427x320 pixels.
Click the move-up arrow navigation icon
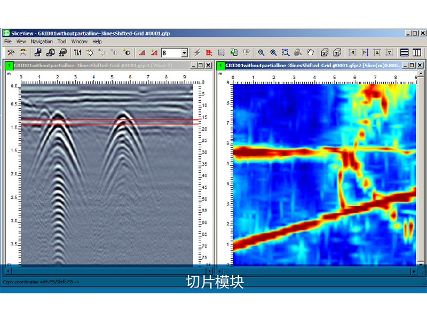point(377,52)
